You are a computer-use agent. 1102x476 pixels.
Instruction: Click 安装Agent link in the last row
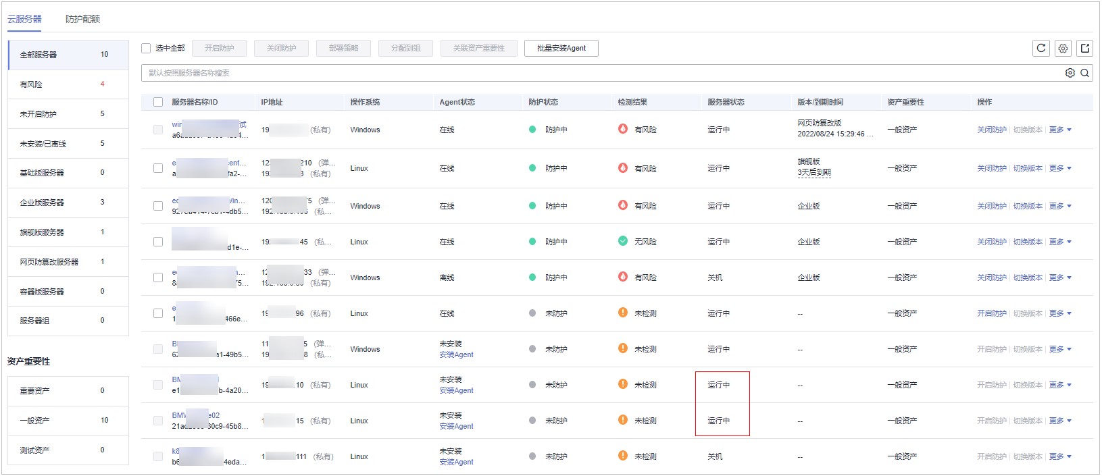456,462
